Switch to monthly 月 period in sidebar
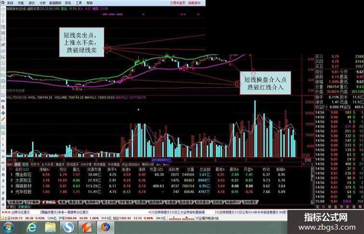Viewport: 364px width, 234px height. pos(3,181)
